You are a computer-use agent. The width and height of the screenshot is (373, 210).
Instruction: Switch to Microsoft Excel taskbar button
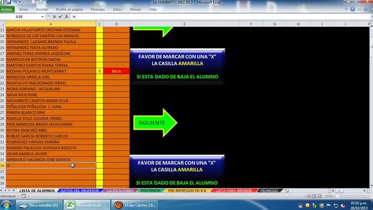click(x=87, y=205)
